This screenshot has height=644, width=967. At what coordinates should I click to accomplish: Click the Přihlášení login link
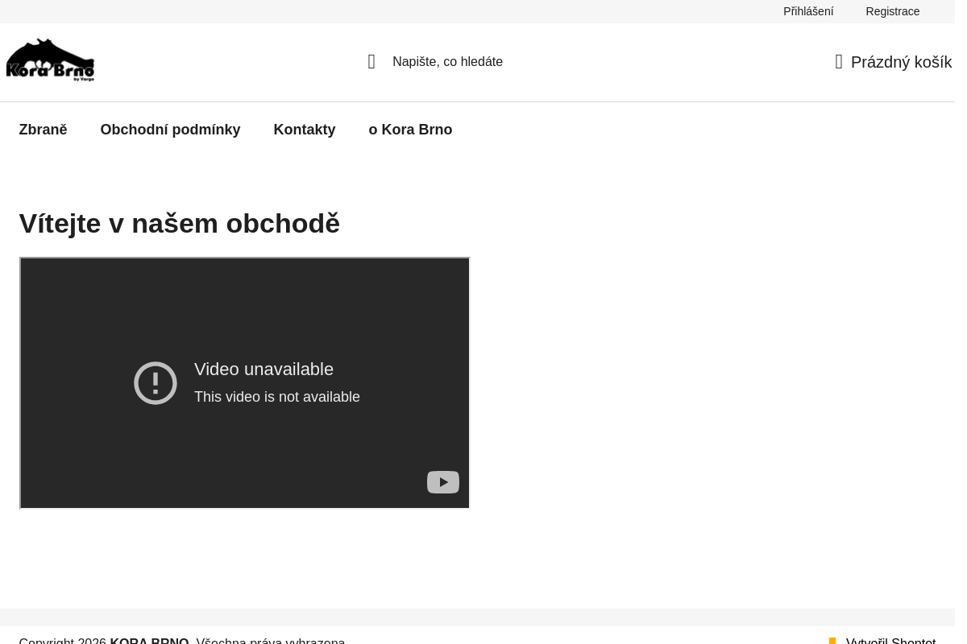(808, 11)
